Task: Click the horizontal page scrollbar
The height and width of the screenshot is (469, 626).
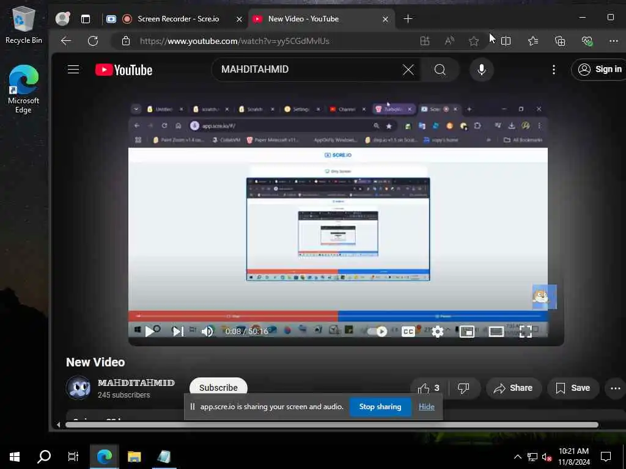Action: coord(331,425)
